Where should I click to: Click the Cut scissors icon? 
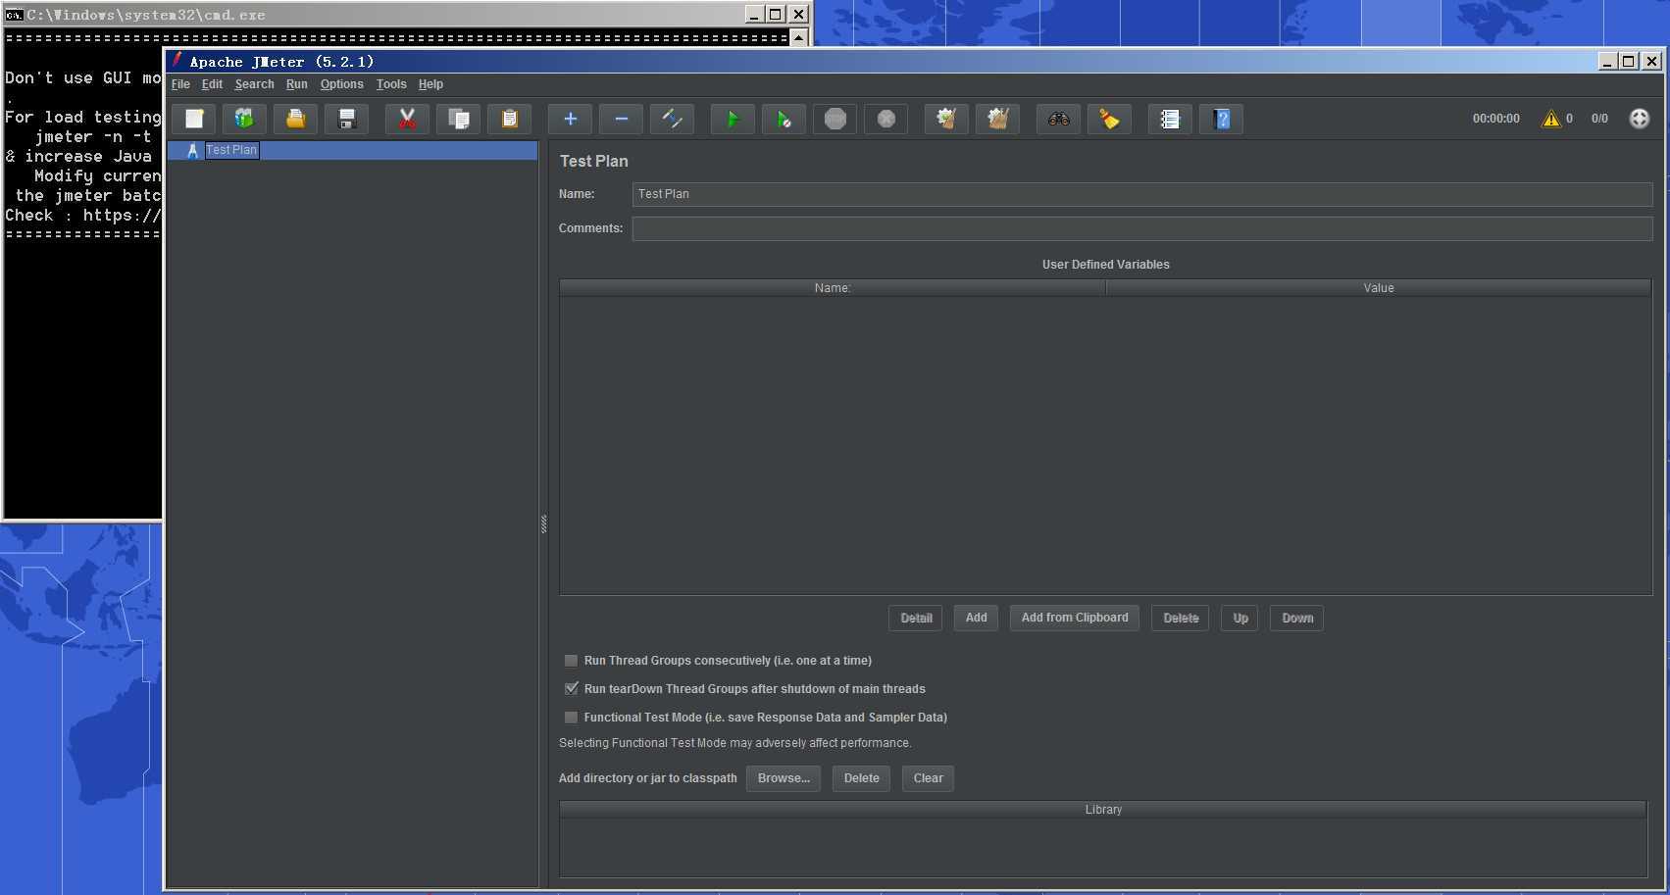pyautogui.click(x=407, y=119)
